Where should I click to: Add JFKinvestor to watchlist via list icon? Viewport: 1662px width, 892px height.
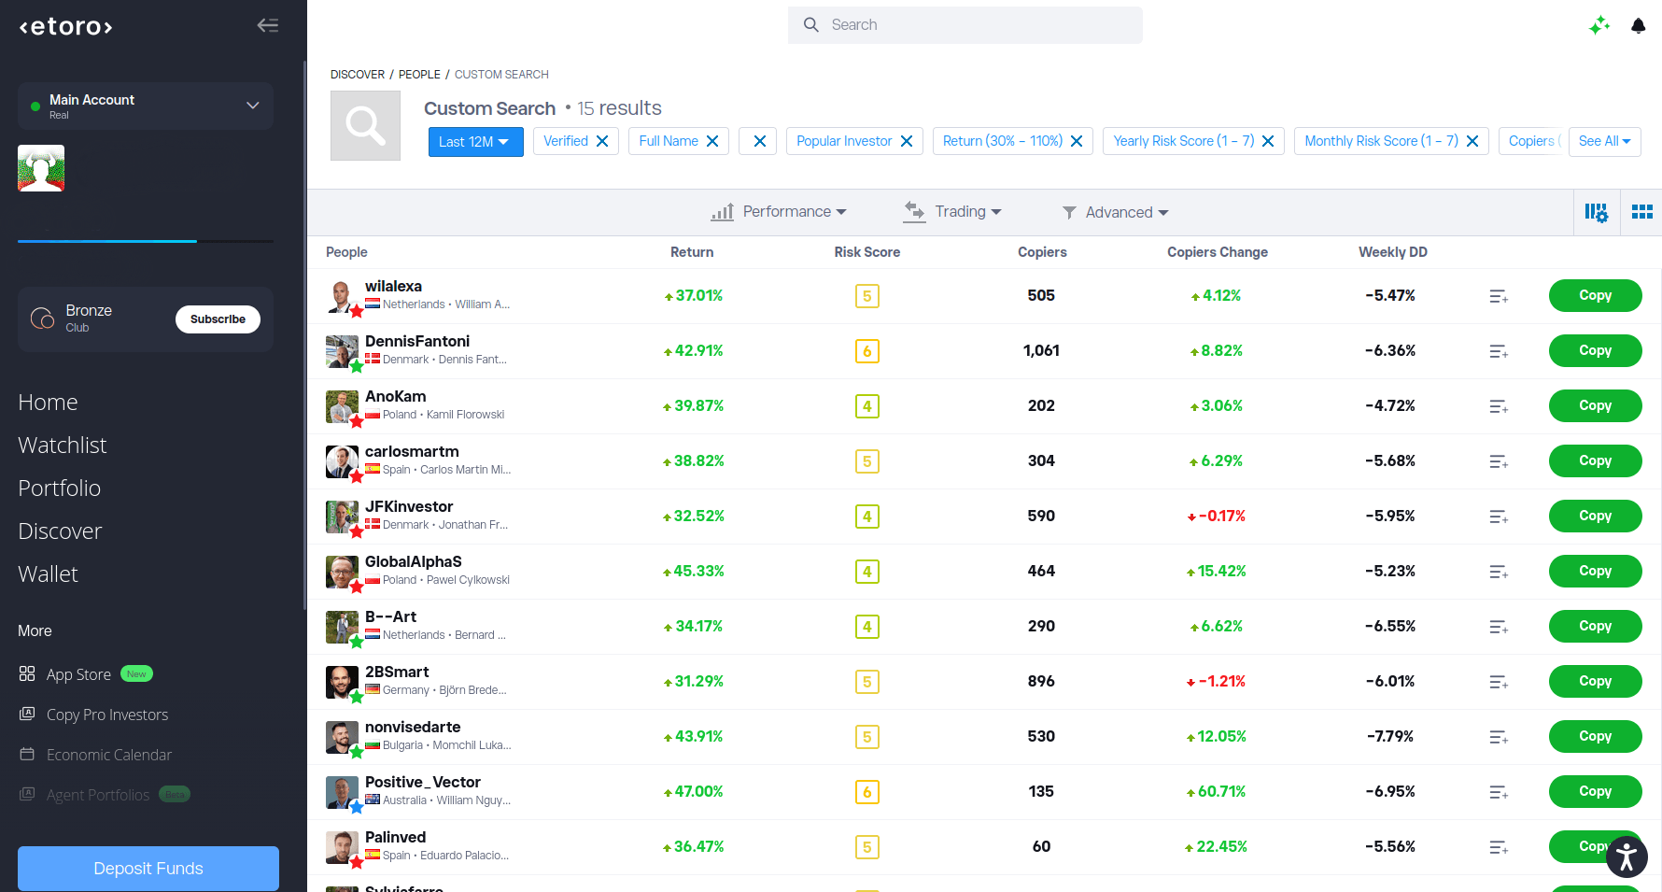(1499, 517)
